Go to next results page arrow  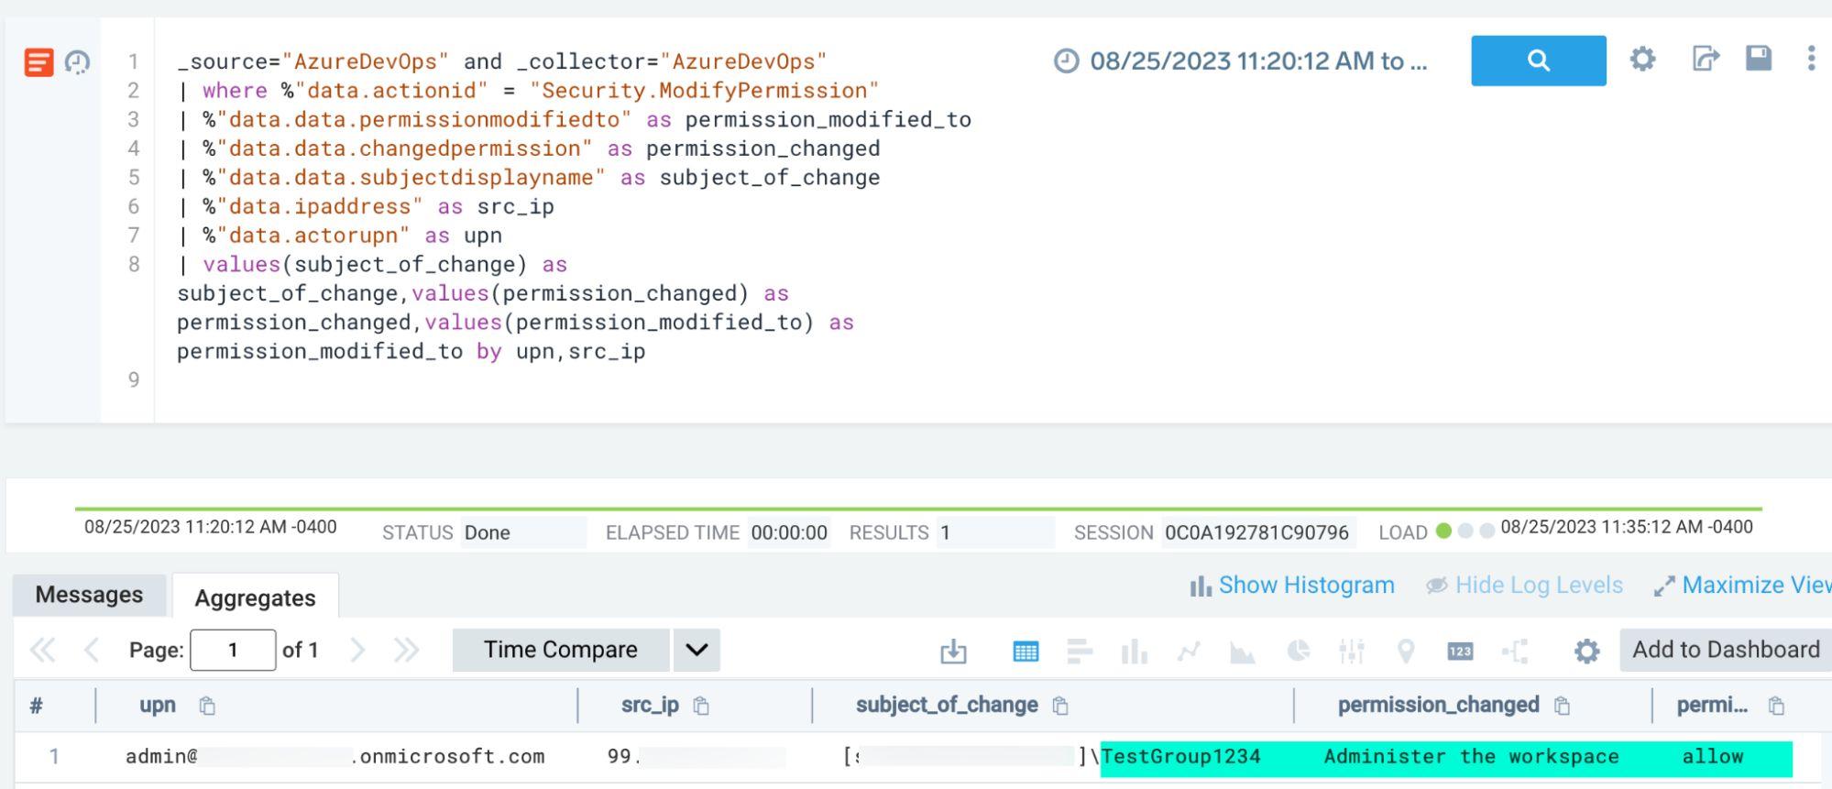[357, 650]
